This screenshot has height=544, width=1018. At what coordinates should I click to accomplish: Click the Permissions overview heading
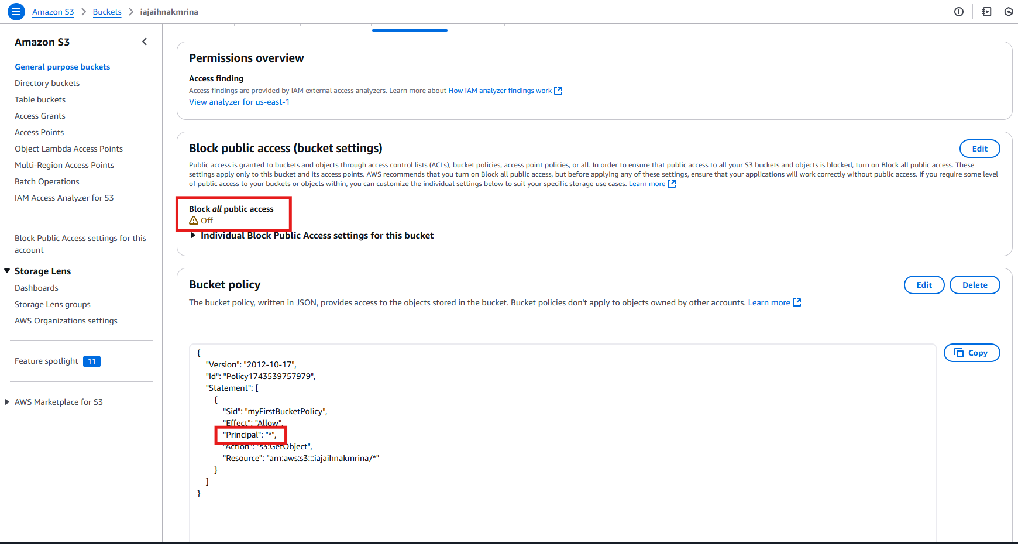coord(246,58)
